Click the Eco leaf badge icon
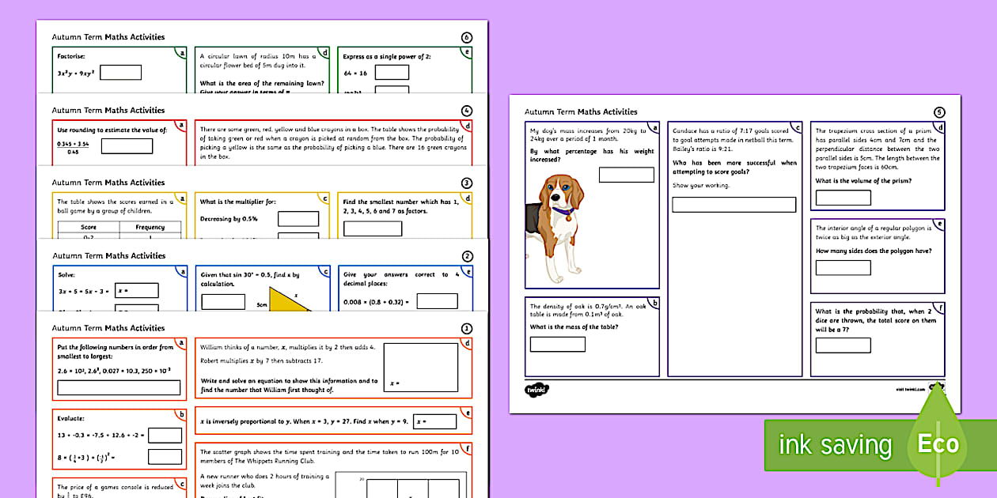 pyautogui.click(x=938, y=441)
